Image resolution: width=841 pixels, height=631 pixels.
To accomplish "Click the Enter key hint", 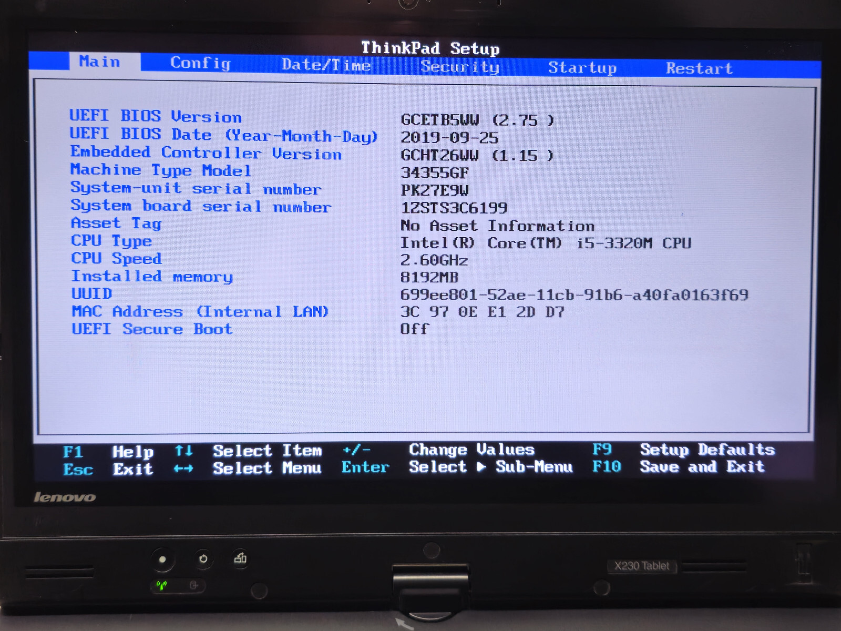I will point(365,467).
